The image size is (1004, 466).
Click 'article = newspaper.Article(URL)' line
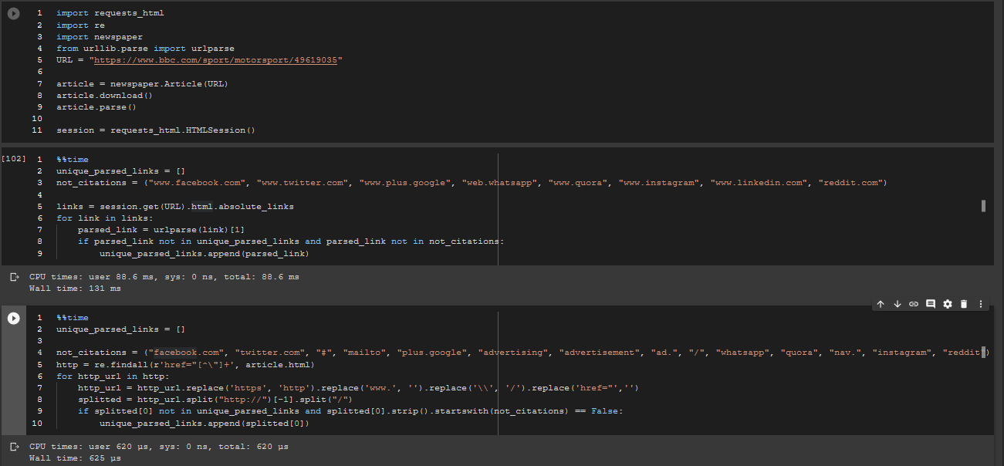(143, 83)
